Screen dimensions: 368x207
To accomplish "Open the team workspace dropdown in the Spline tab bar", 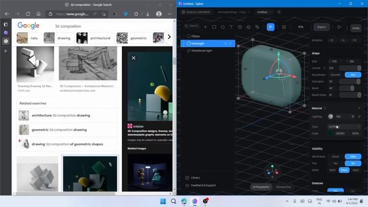I will pos(196,12).
